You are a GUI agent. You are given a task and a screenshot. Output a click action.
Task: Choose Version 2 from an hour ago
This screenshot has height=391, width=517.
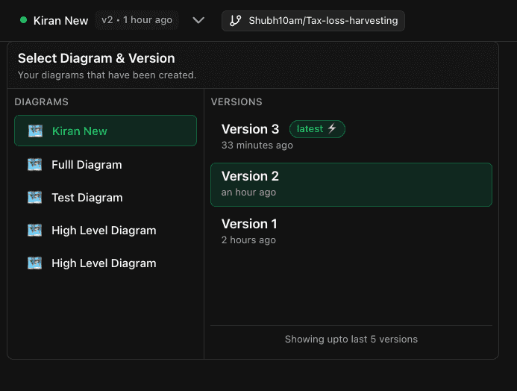click(351, 184)
